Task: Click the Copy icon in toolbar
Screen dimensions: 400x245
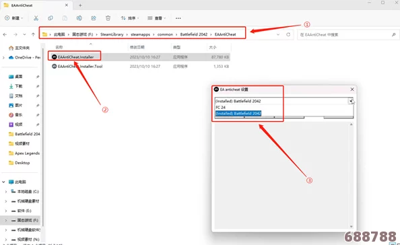Action: (51, 18)
